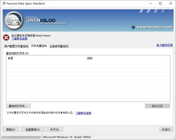Click the Data Igloo logo icon in banner
The image size is (176, 140).
[x=14, y=20]
